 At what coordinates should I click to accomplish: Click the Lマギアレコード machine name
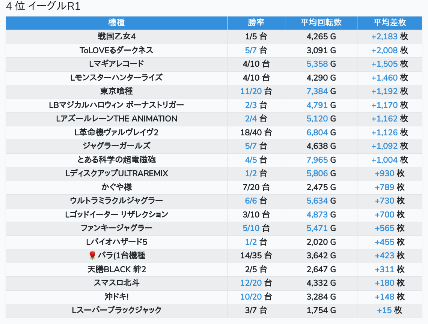coord(116,64)
